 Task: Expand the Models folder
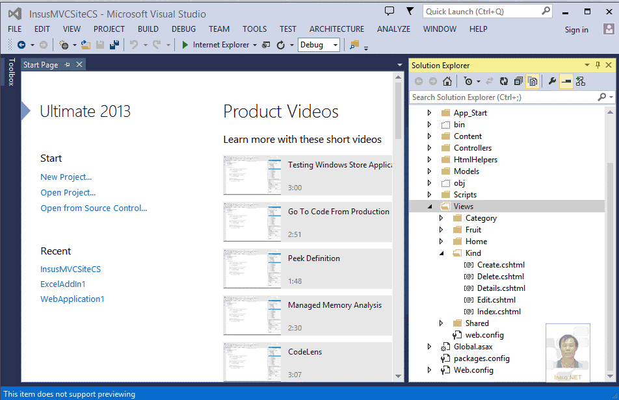point(430,171)
